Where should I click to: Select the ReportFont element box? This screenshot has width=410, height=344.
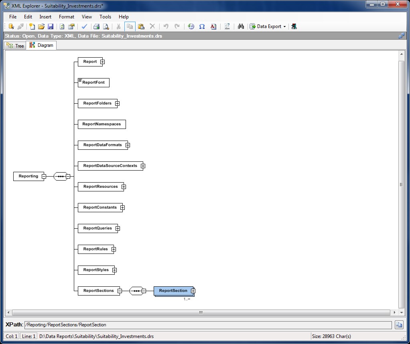(x=93, y=82)
